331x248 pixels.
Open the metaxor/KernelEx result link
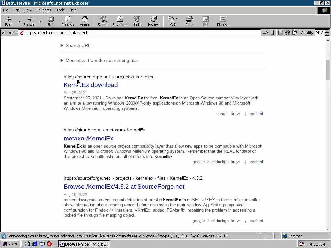(89, 138)
